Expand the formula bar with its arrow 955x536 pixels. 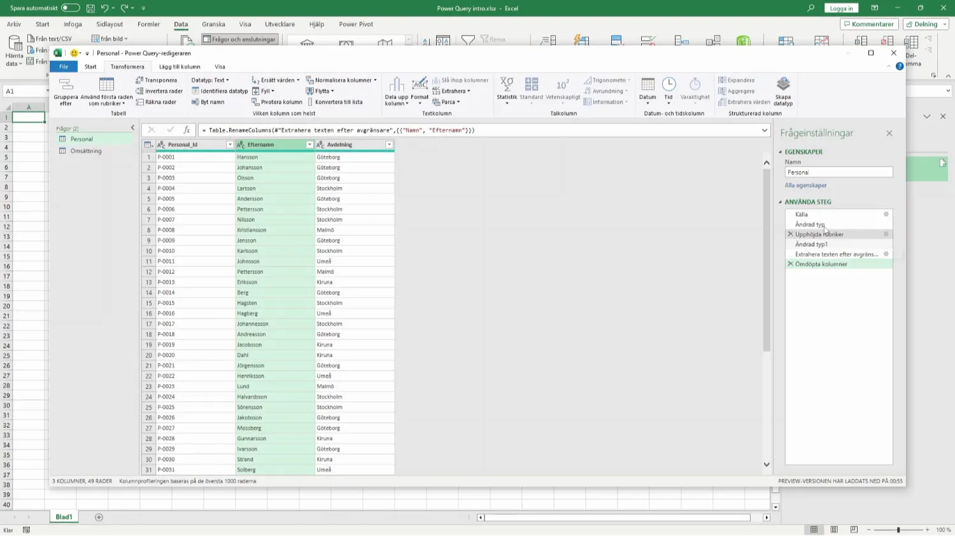[x=765, y=130]
